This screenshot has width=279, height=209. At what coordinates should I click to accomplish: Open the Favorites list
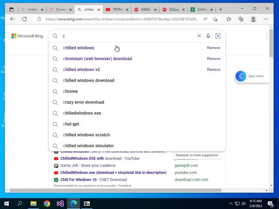click(x=229, y=19)
